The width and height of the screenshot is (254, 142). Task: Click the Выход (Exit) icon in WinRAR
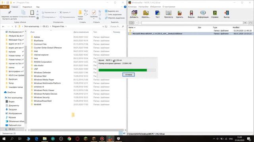(x=227, y=13)
